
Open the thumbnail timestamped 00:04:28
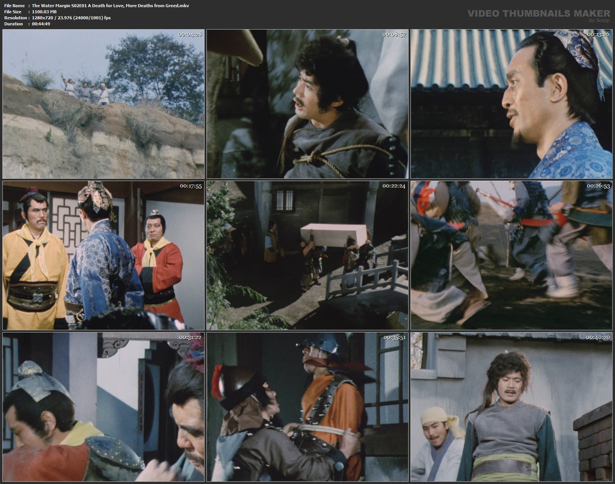point(103,104)
